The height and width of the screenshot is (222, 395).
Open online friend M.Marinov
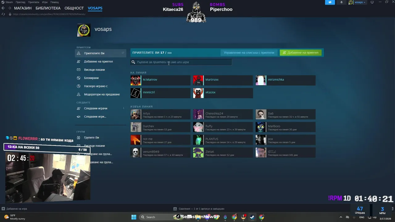(160, 80)
